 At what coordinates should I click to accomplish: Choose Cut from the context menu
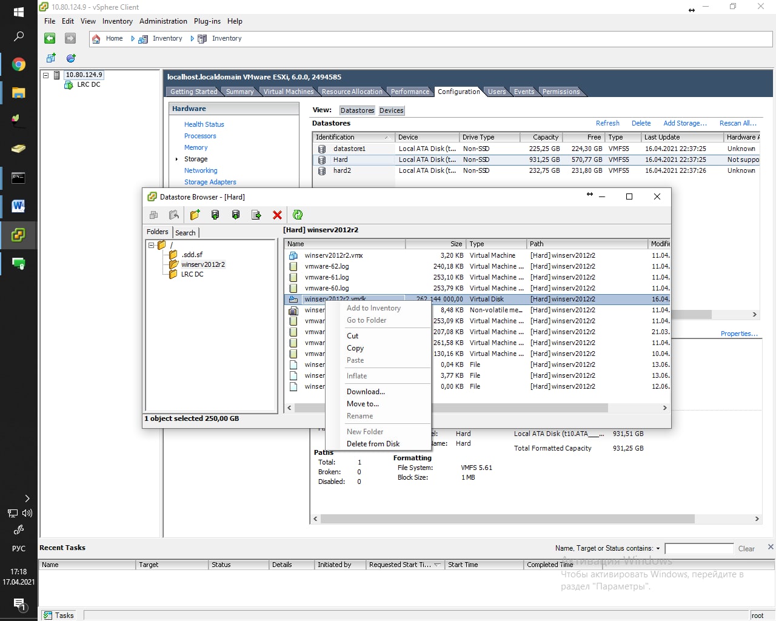coord(353,336)
